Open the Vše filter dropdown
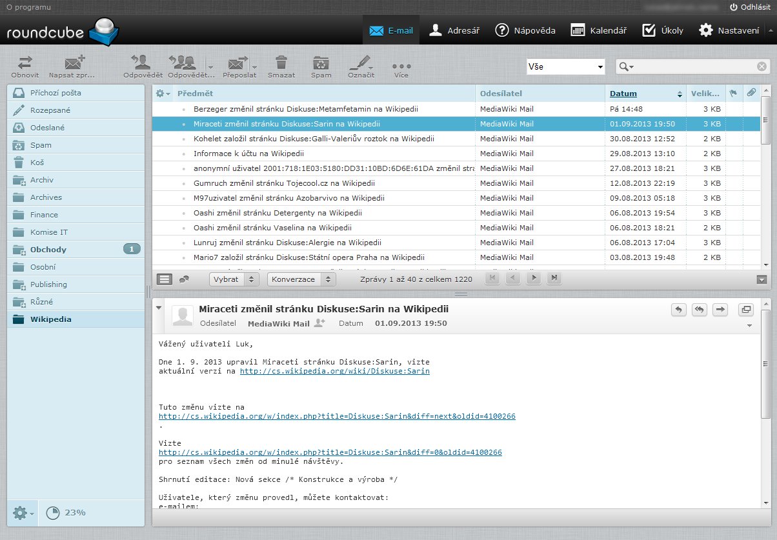Screen dimensions: 777x540 pyautogui.click(x=565, y=66)
